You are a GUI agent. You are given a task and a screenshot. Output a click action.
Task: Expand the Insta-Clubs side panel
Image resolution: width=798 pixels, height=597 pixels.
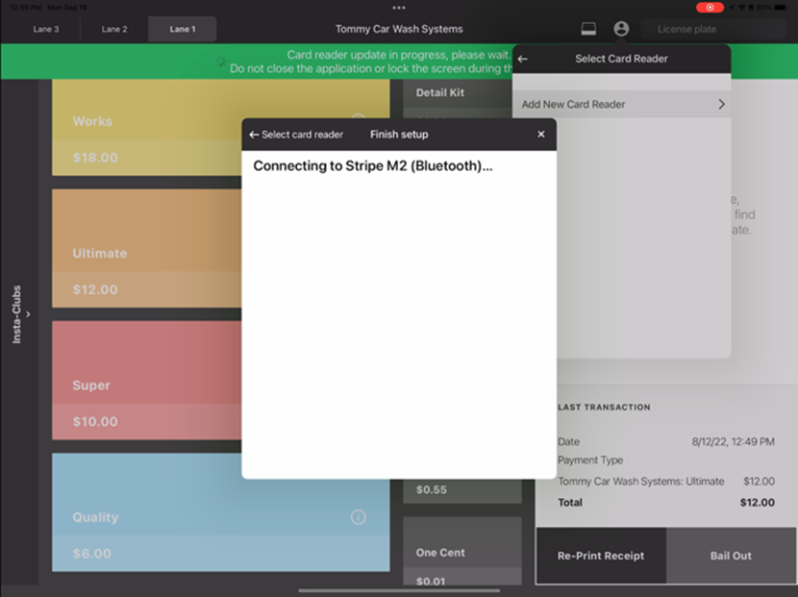tap(20, 314)
